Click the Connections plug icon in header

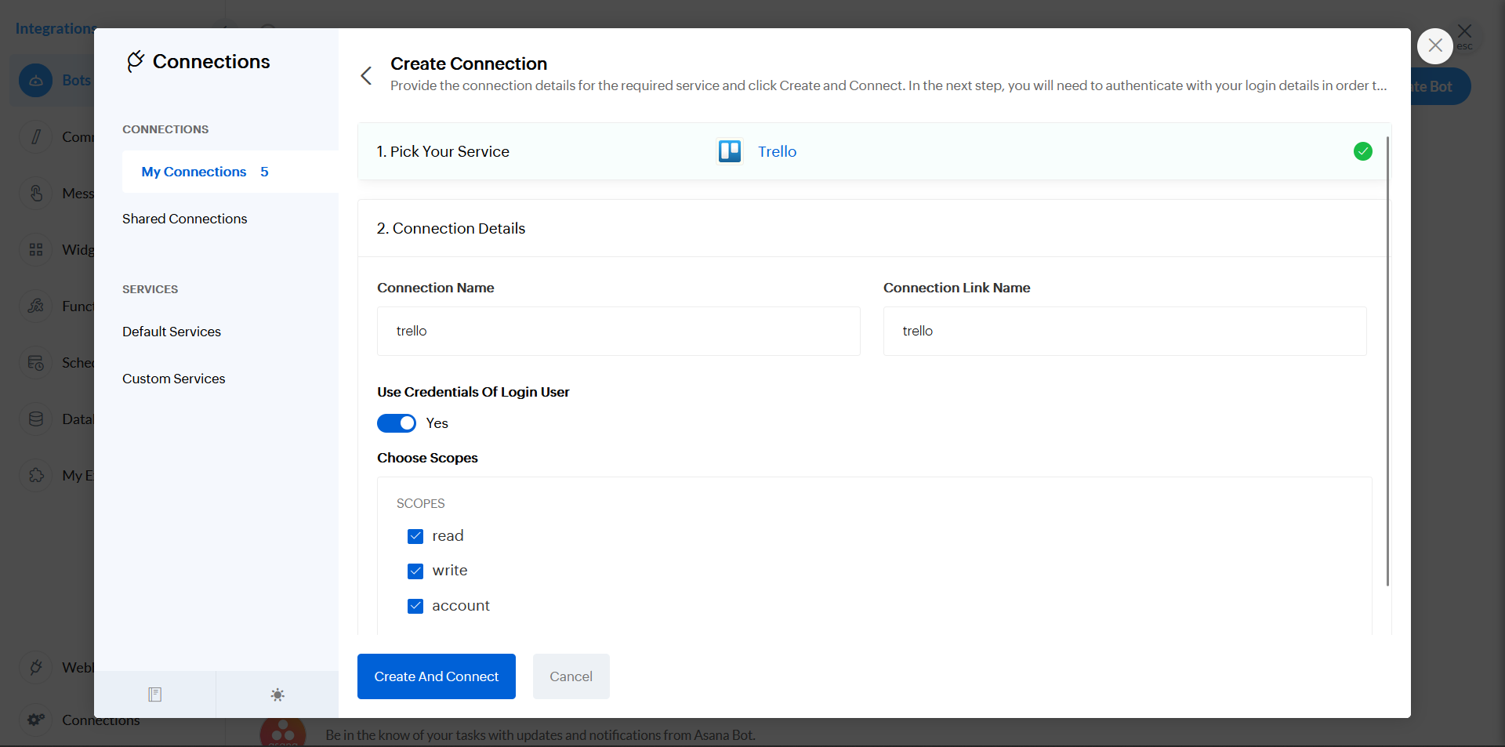[x=136, y=61]
